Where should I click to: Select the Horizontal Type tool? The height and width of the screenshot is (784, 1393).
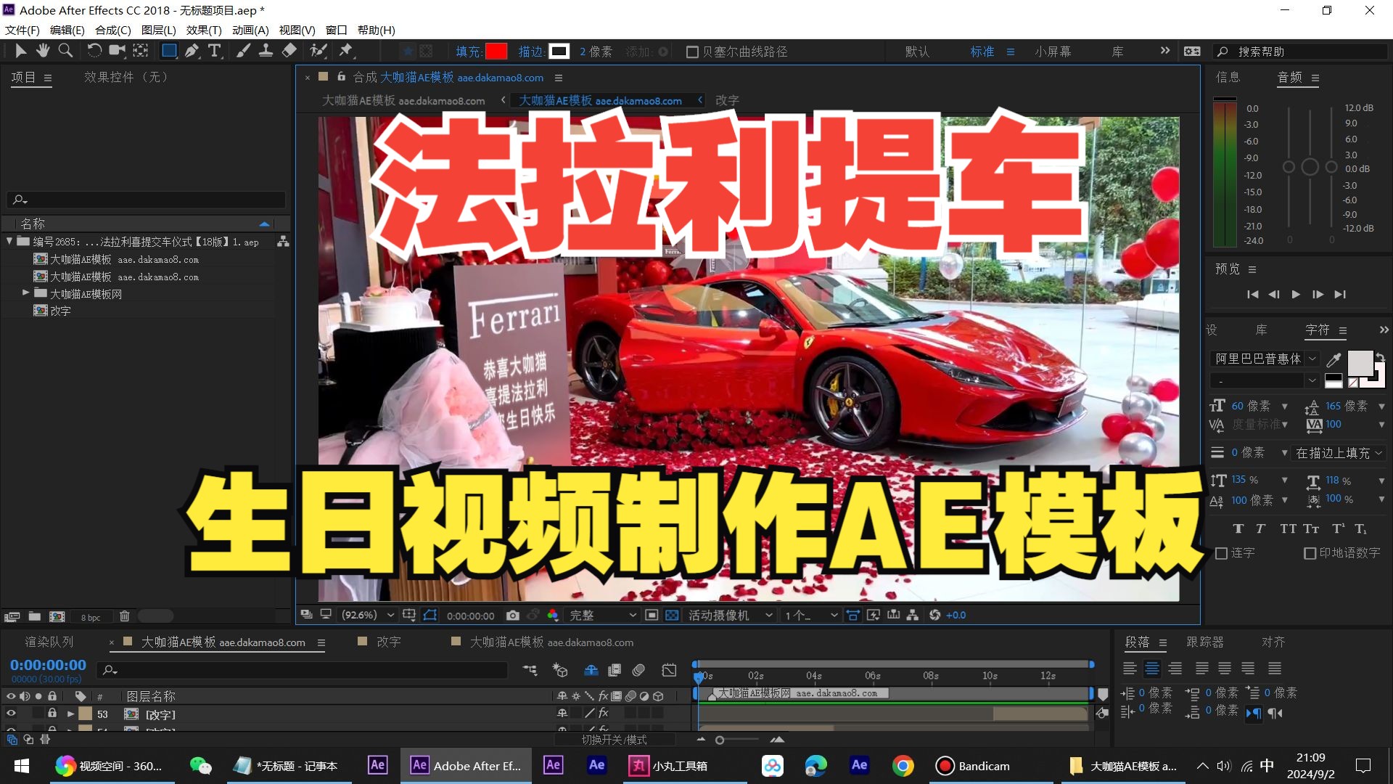coord(215,51)
